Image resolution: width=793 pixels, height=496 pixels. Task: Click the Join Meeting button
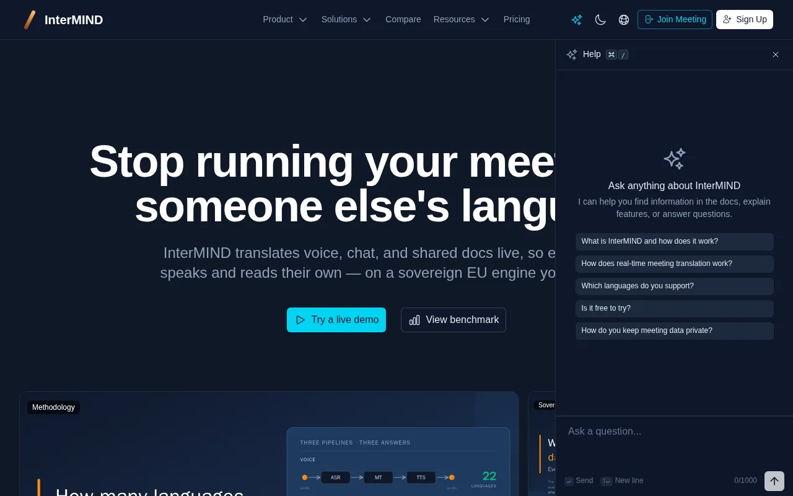pyautogui.click(x=675, y=19)
